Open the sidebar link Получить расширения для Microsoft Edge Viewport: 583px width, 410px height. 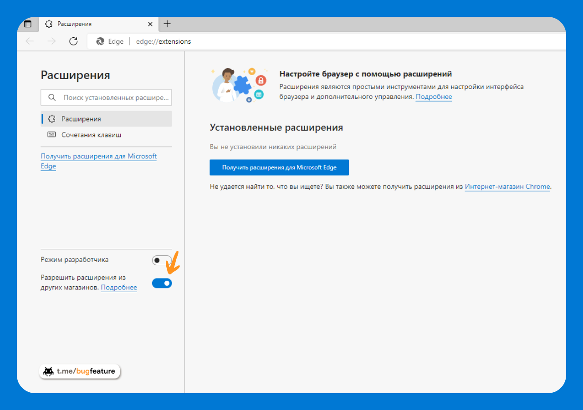point(98,161)
